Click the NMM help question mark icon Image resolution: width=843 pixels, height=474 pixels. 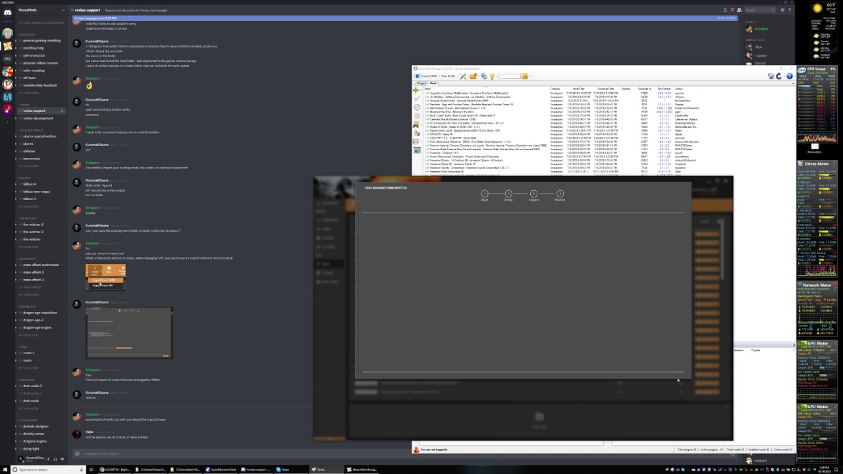tap(789, 76)
